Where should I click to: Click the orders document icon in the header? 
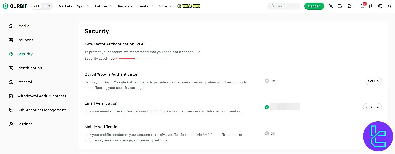click(331, 6)
